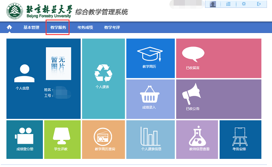Open 已收留言 speech bubble tile

pos(218,58)
